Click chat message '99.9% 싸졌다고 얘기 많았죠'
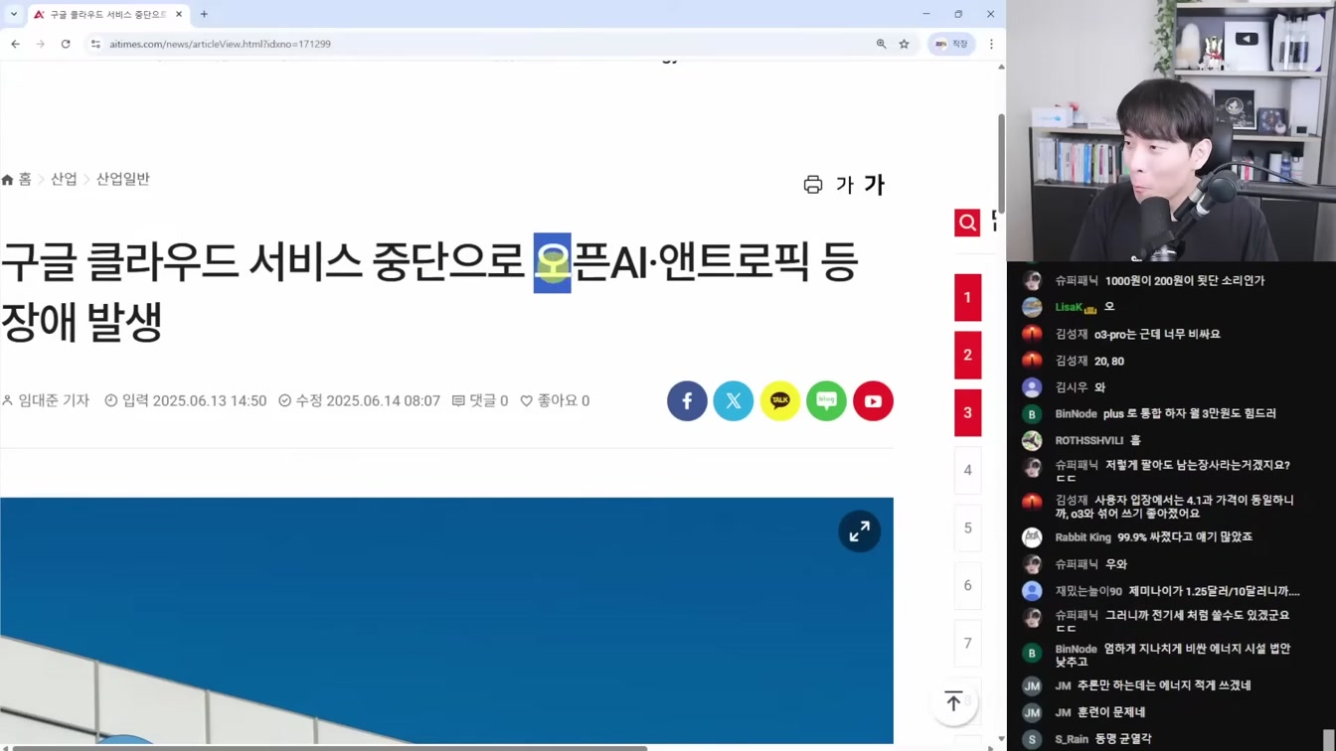Image resolution: width=1336 pixels, height=751 pixels. pyautogui.click(x=1185, y=537)
